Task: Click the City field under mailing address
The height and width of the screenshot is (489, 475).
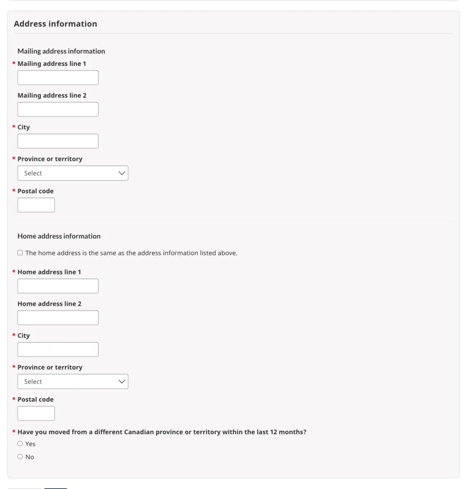Action: tap(58, 141)
